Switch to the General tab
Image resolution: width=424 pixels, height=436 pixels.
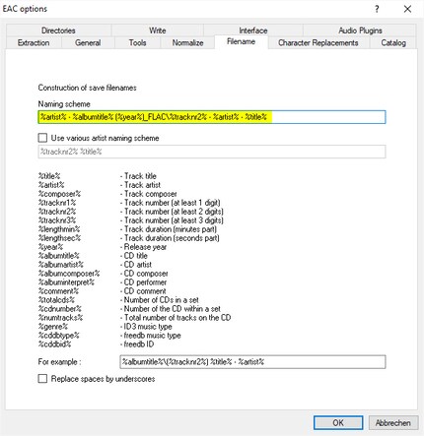coord(88,42)
